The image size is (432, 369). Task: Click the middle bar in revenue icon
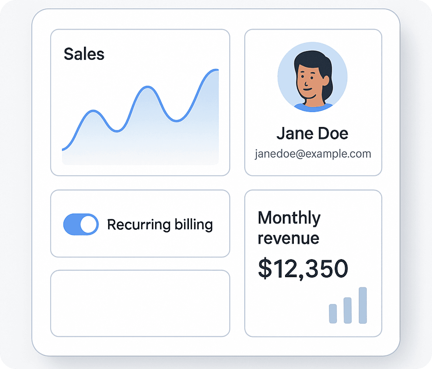click(348, 310)
